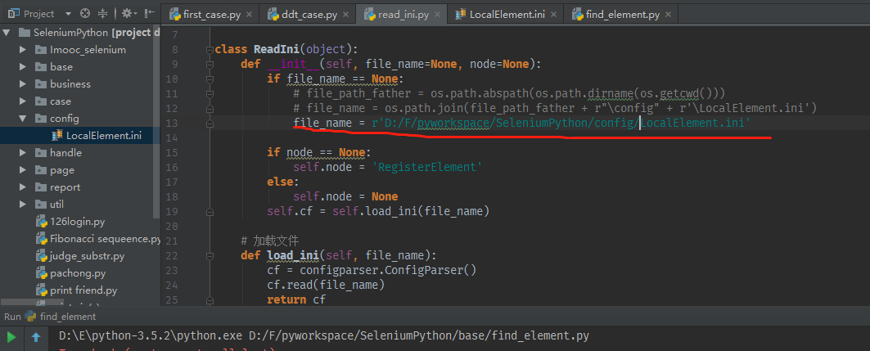Fold the if file_name block at line 10
The image size is (870, 351).
point(210,79)
